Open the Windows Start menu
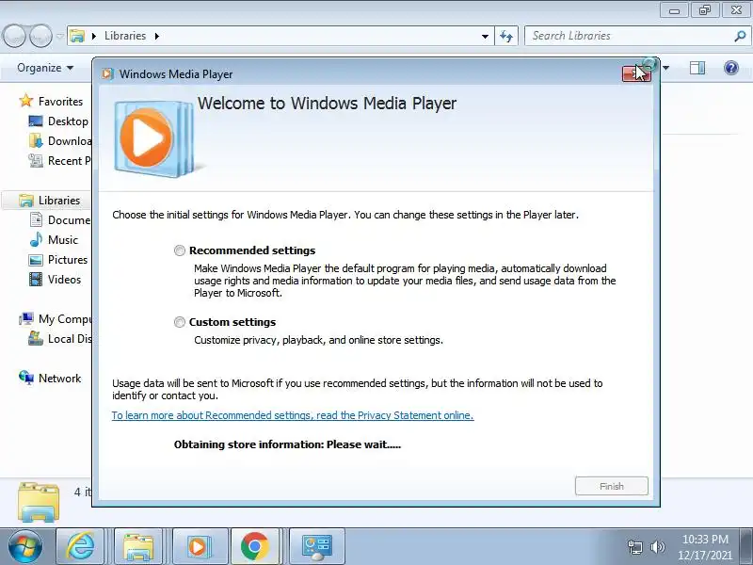 pyautogui.click(x=24, y=546)
